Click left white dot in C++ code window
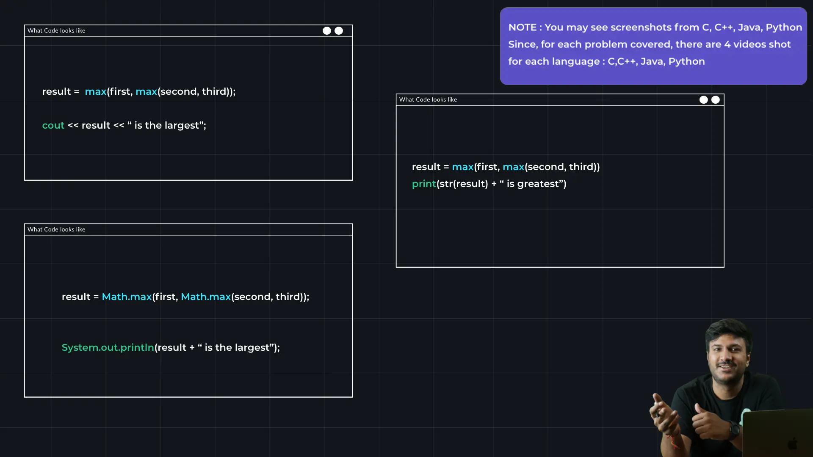The height and width of the screenshot is (457, 813). point(326,30)
